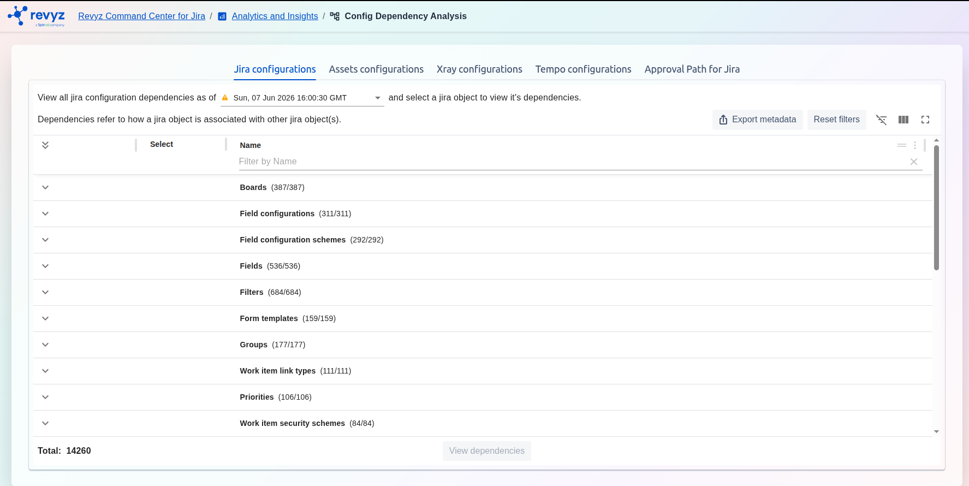Click the "Form templates (159/159)" label
The width and height of the screenshot is (969, 486).
pos(288,318)
